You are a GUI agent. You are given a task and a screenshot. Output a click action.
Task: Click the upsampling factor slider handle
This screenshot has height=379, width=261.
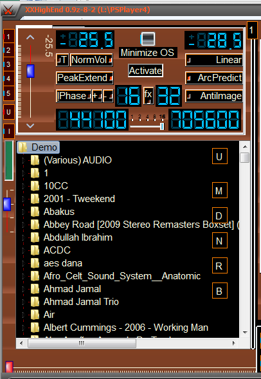162,126
